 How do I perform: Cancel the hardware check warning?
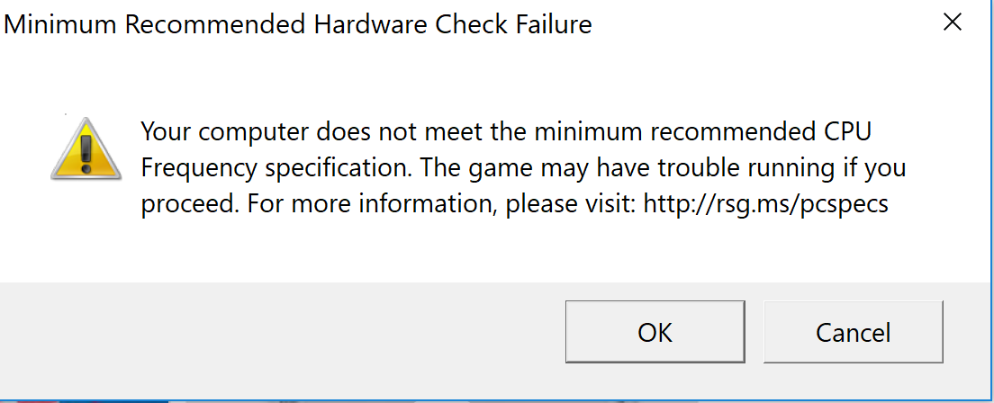tap(853, 332)
